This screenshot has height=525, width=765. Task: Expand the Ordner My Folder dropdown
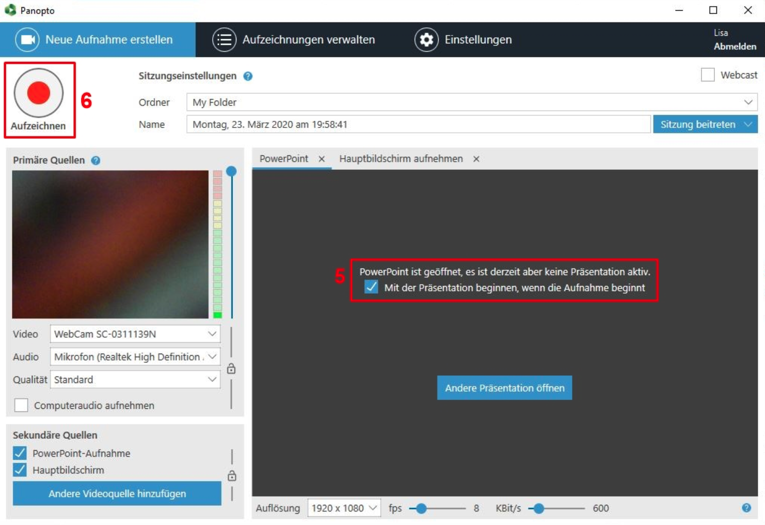pos(472,102)
